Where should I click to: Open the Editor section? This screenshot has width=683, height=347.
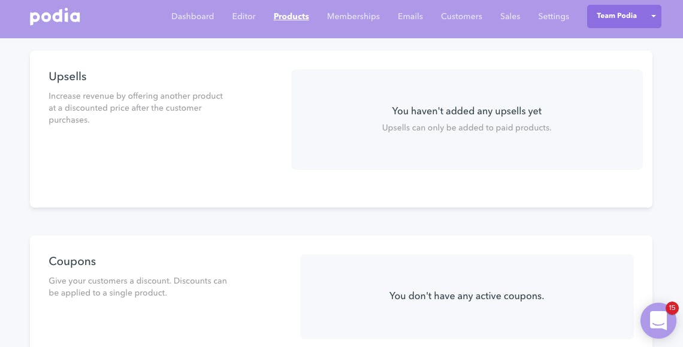243,17
